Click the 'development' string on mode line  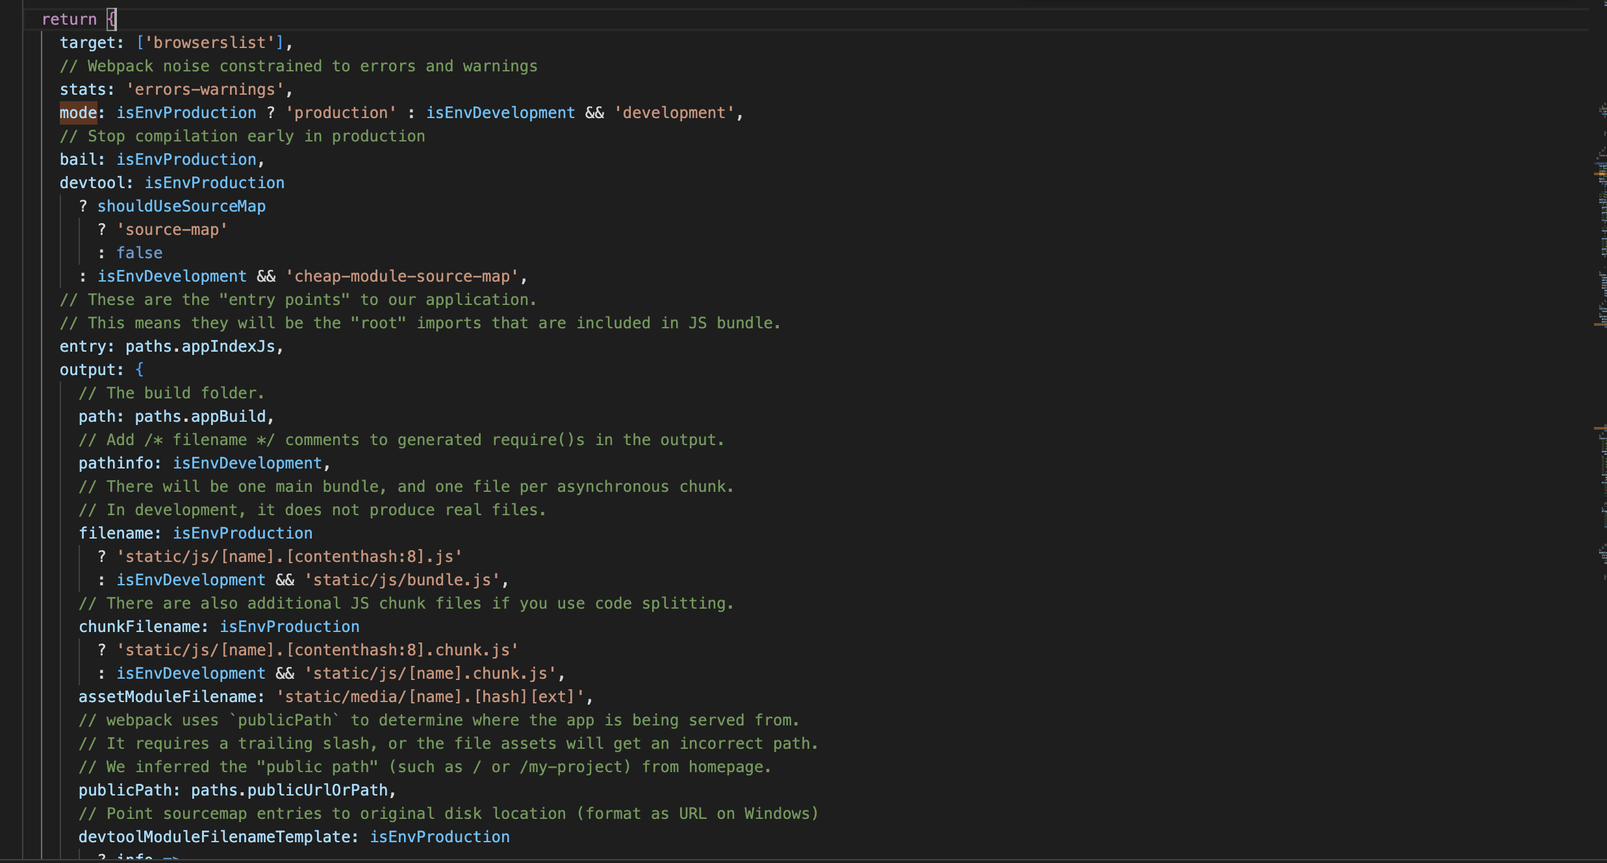[x=674, y=113]
